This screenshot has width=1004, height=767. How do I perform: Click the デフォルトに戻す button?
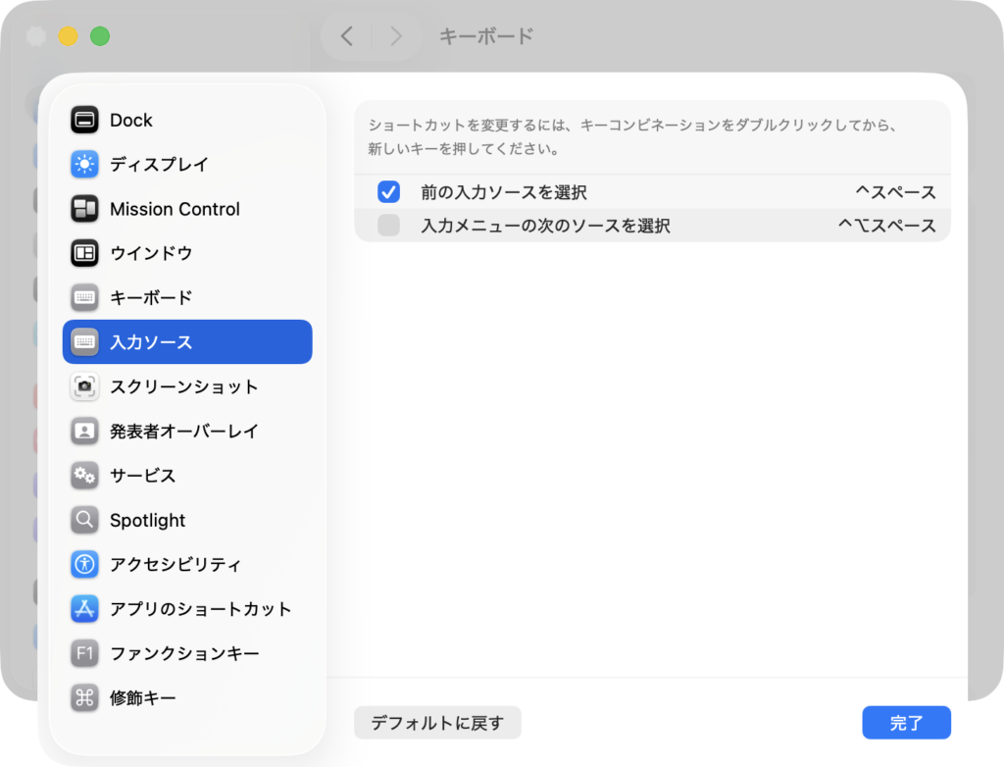pyautogui.click(x=437, y=723)
